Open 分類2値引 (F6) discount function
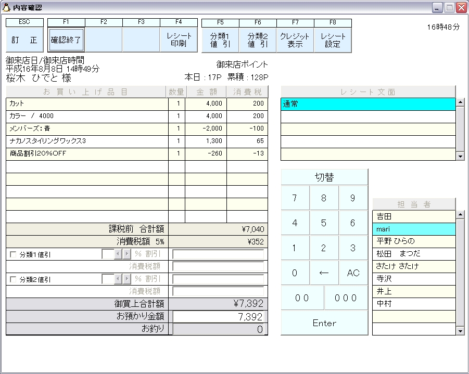Viewport: 469px width, 374px height. click(258, 40)
